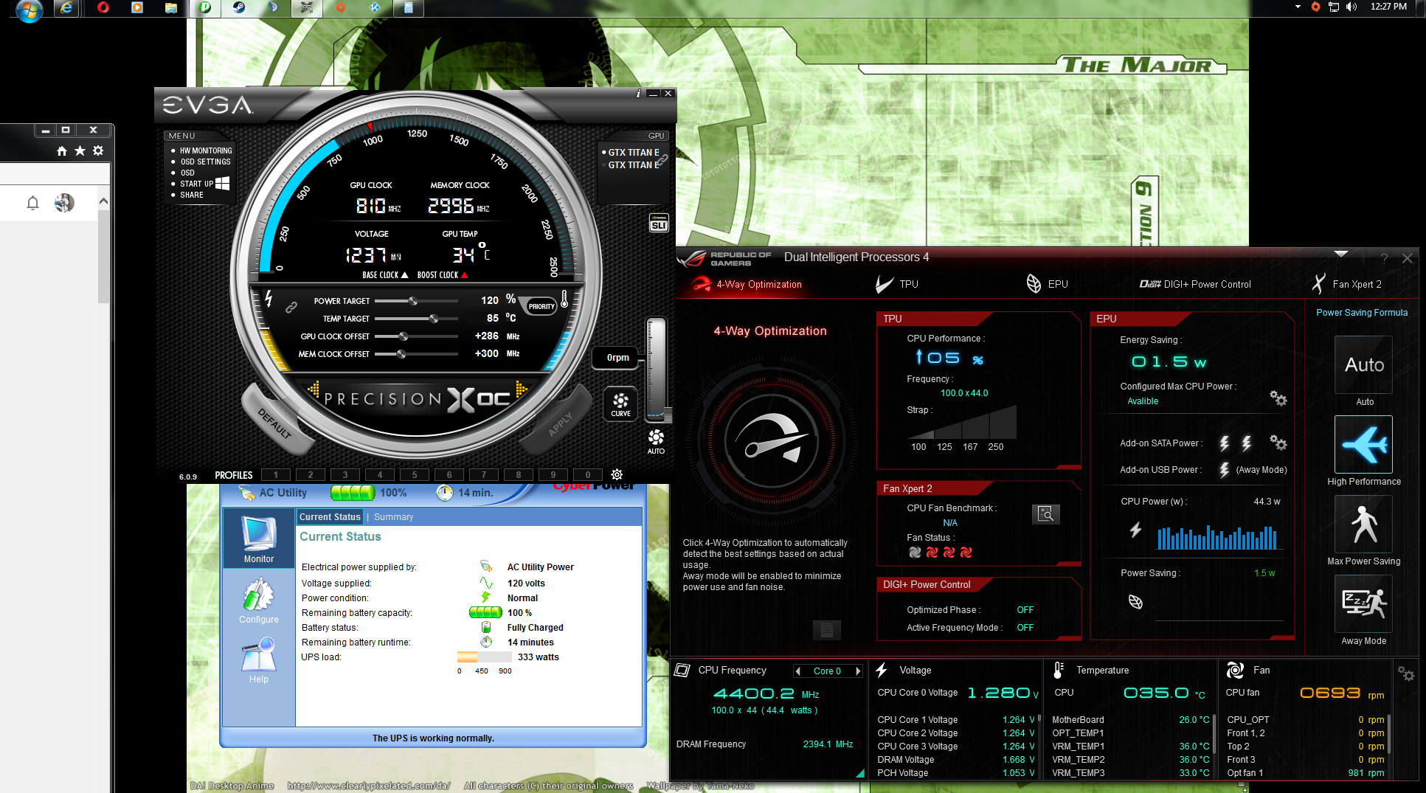1426x793 pixels.
Task: Open Help in the UPS utility sidebar
Action: coord(259,661)
